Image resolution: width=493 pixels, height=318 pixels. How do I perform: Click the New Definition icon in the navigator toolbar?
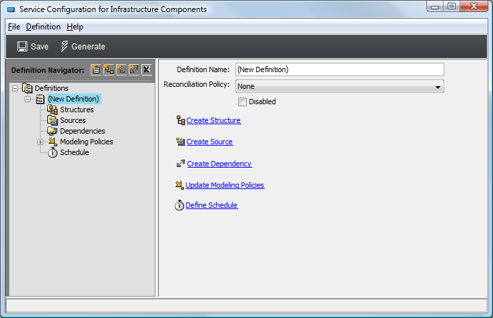96,69
